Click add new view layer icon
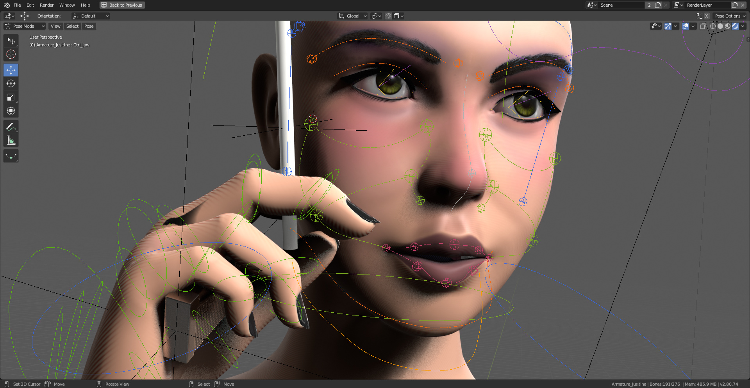The height and width of the screenshot is (388, 750). click(735, 5)
